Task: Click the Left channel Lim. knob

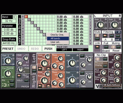Action: coord(89,60)
